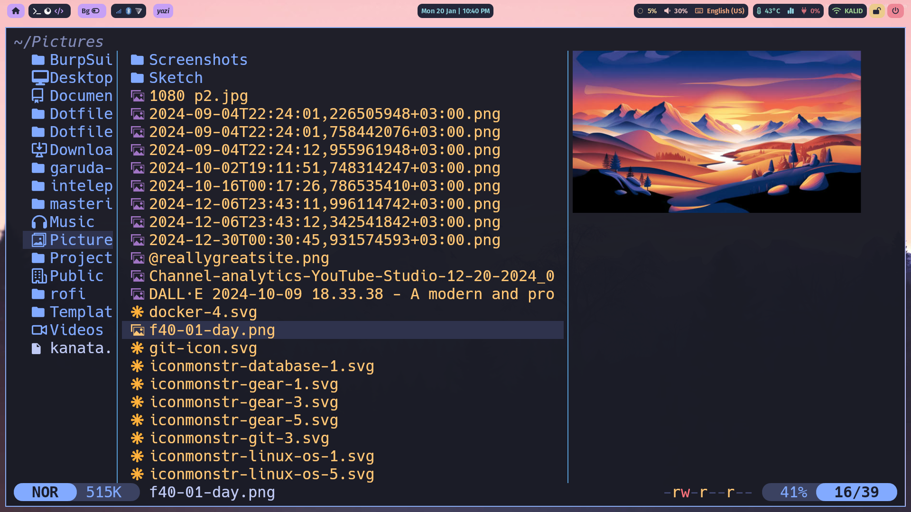
Task: Click the power button icon
Action: [895, 11]
